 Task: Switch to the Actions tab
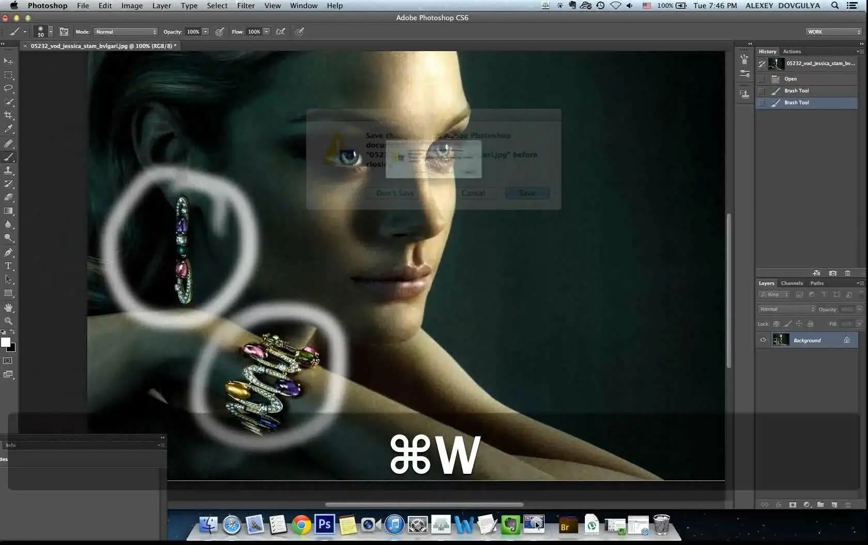click(792, 52)
